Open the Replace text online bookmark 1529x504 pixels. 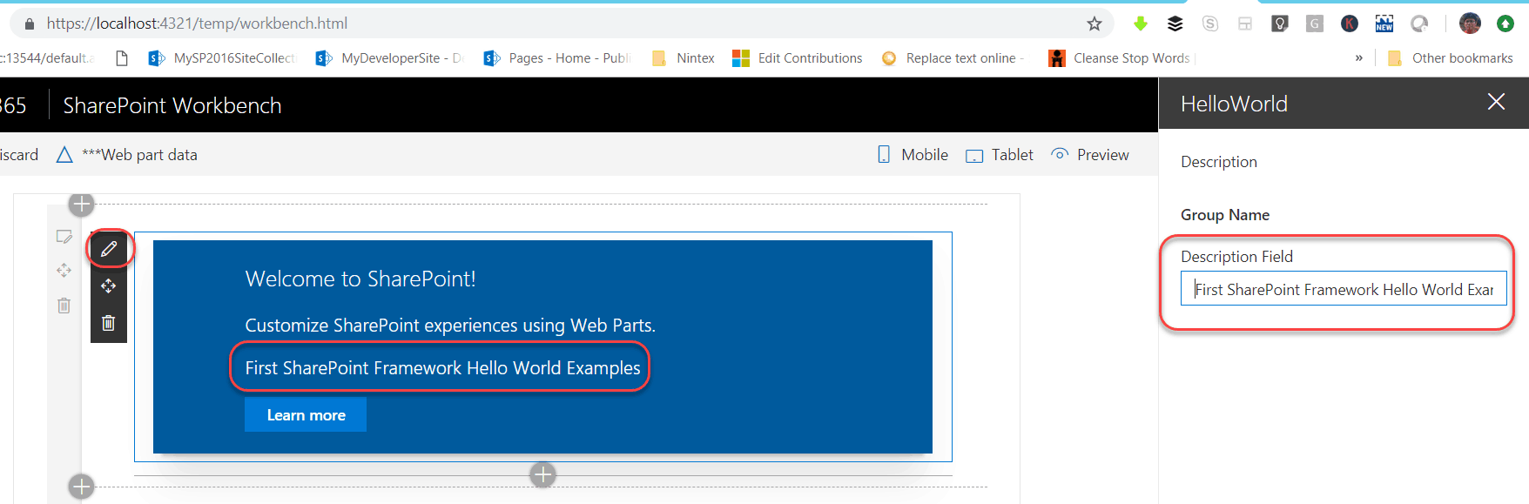point(953,58)
